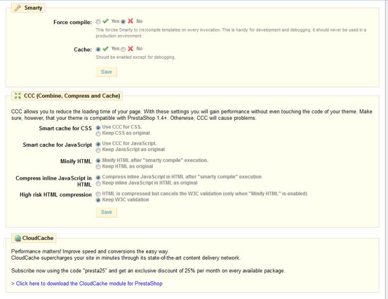
Task: Select HTML compressed cancels W3C validation
Action: [x=98, y=194]
